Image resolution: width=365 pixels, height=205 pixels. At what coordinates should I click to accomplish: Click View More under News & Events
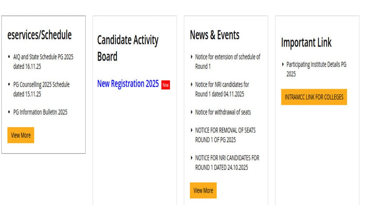[x=203, y=190]
